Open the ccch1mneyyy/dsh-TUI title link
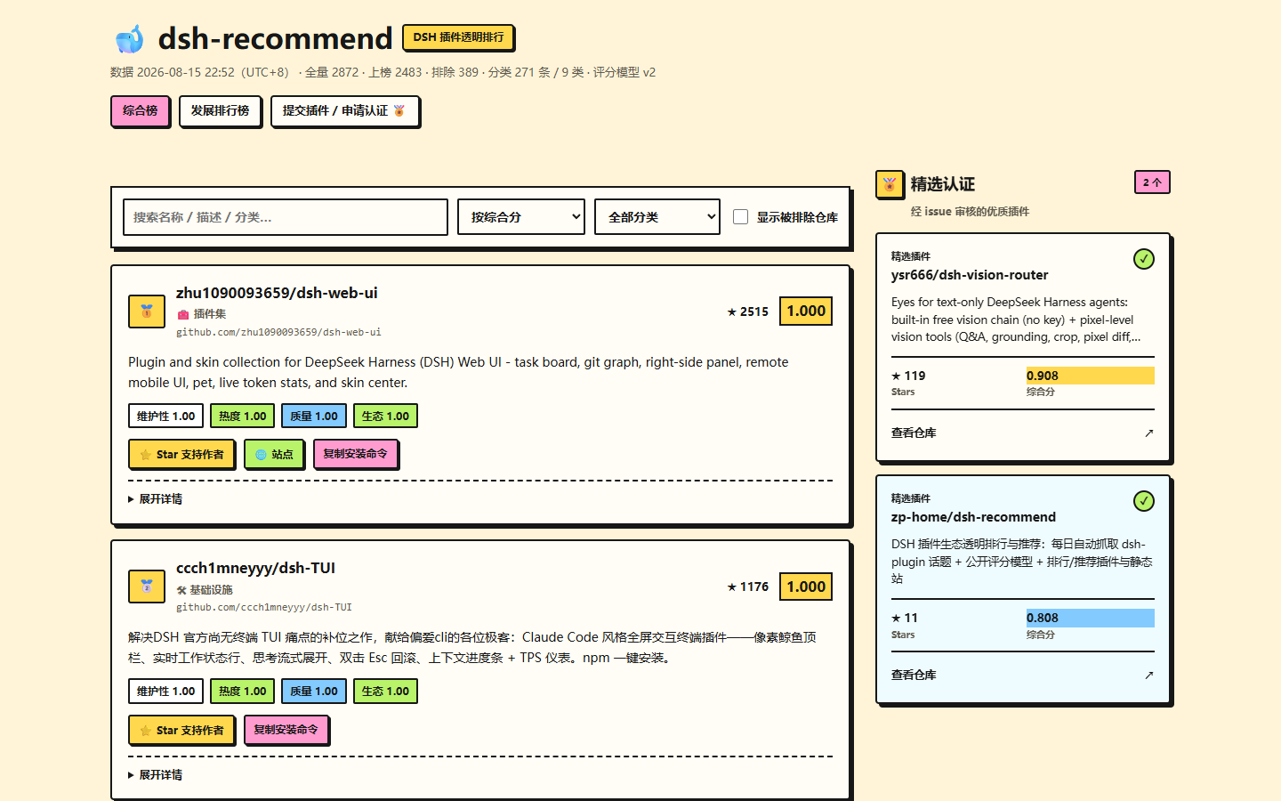Screen dimensions: 1281x801 tap(255, 568)
